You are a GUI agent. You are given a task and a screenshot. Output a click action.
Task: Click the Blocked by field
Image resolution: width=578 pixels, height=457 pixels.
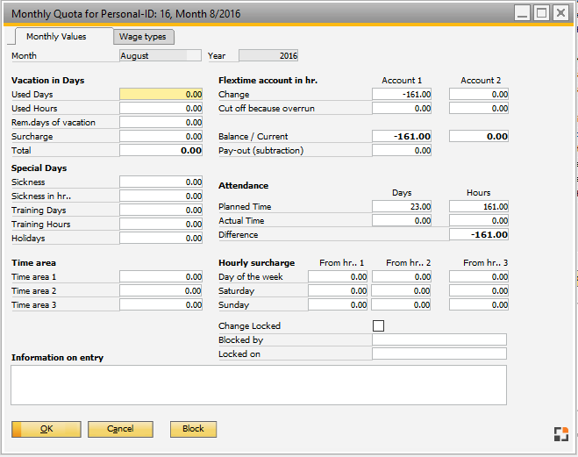point(439,340)
